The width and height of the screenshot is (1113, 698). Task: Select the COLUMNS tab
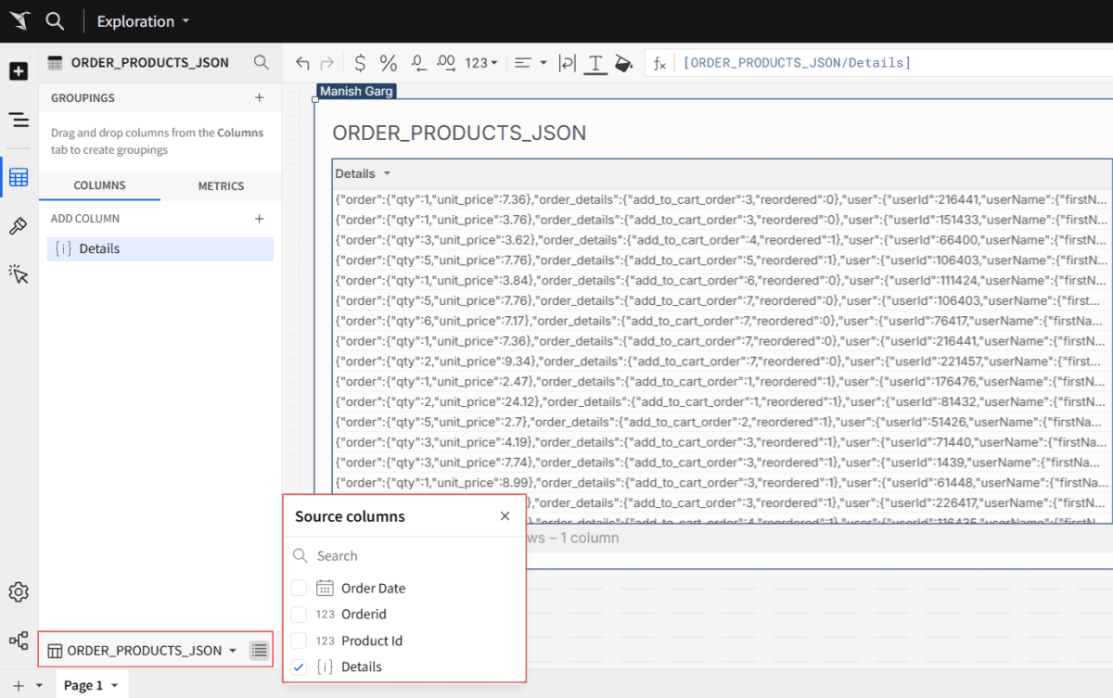pyautogui.click(x=99, y=186)
